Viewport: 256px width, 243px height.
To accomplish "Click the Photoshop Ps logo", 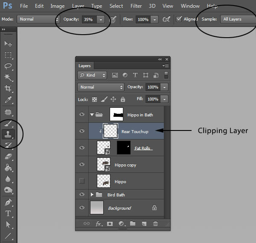I will coord(8,6).
